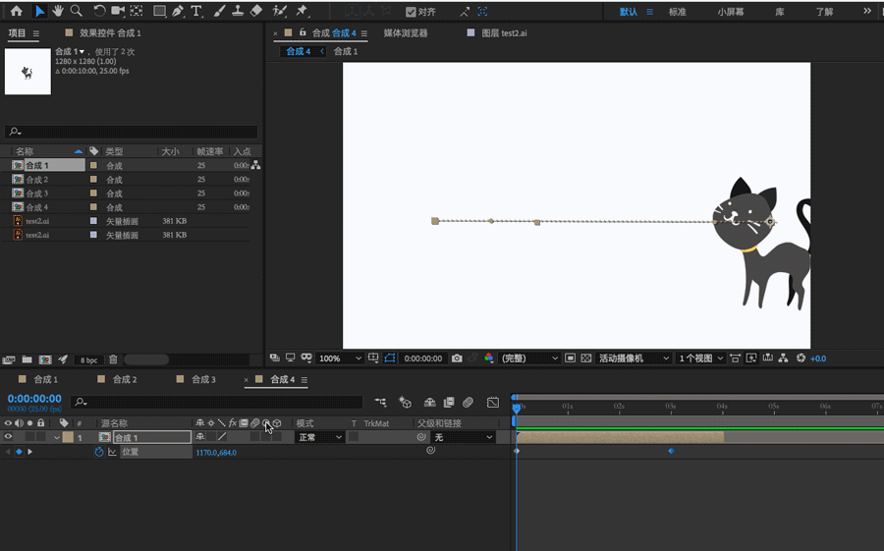Click the tan label color swatch of 合成 2
This screenshot has height=551, width=884.
pos(93,180)
